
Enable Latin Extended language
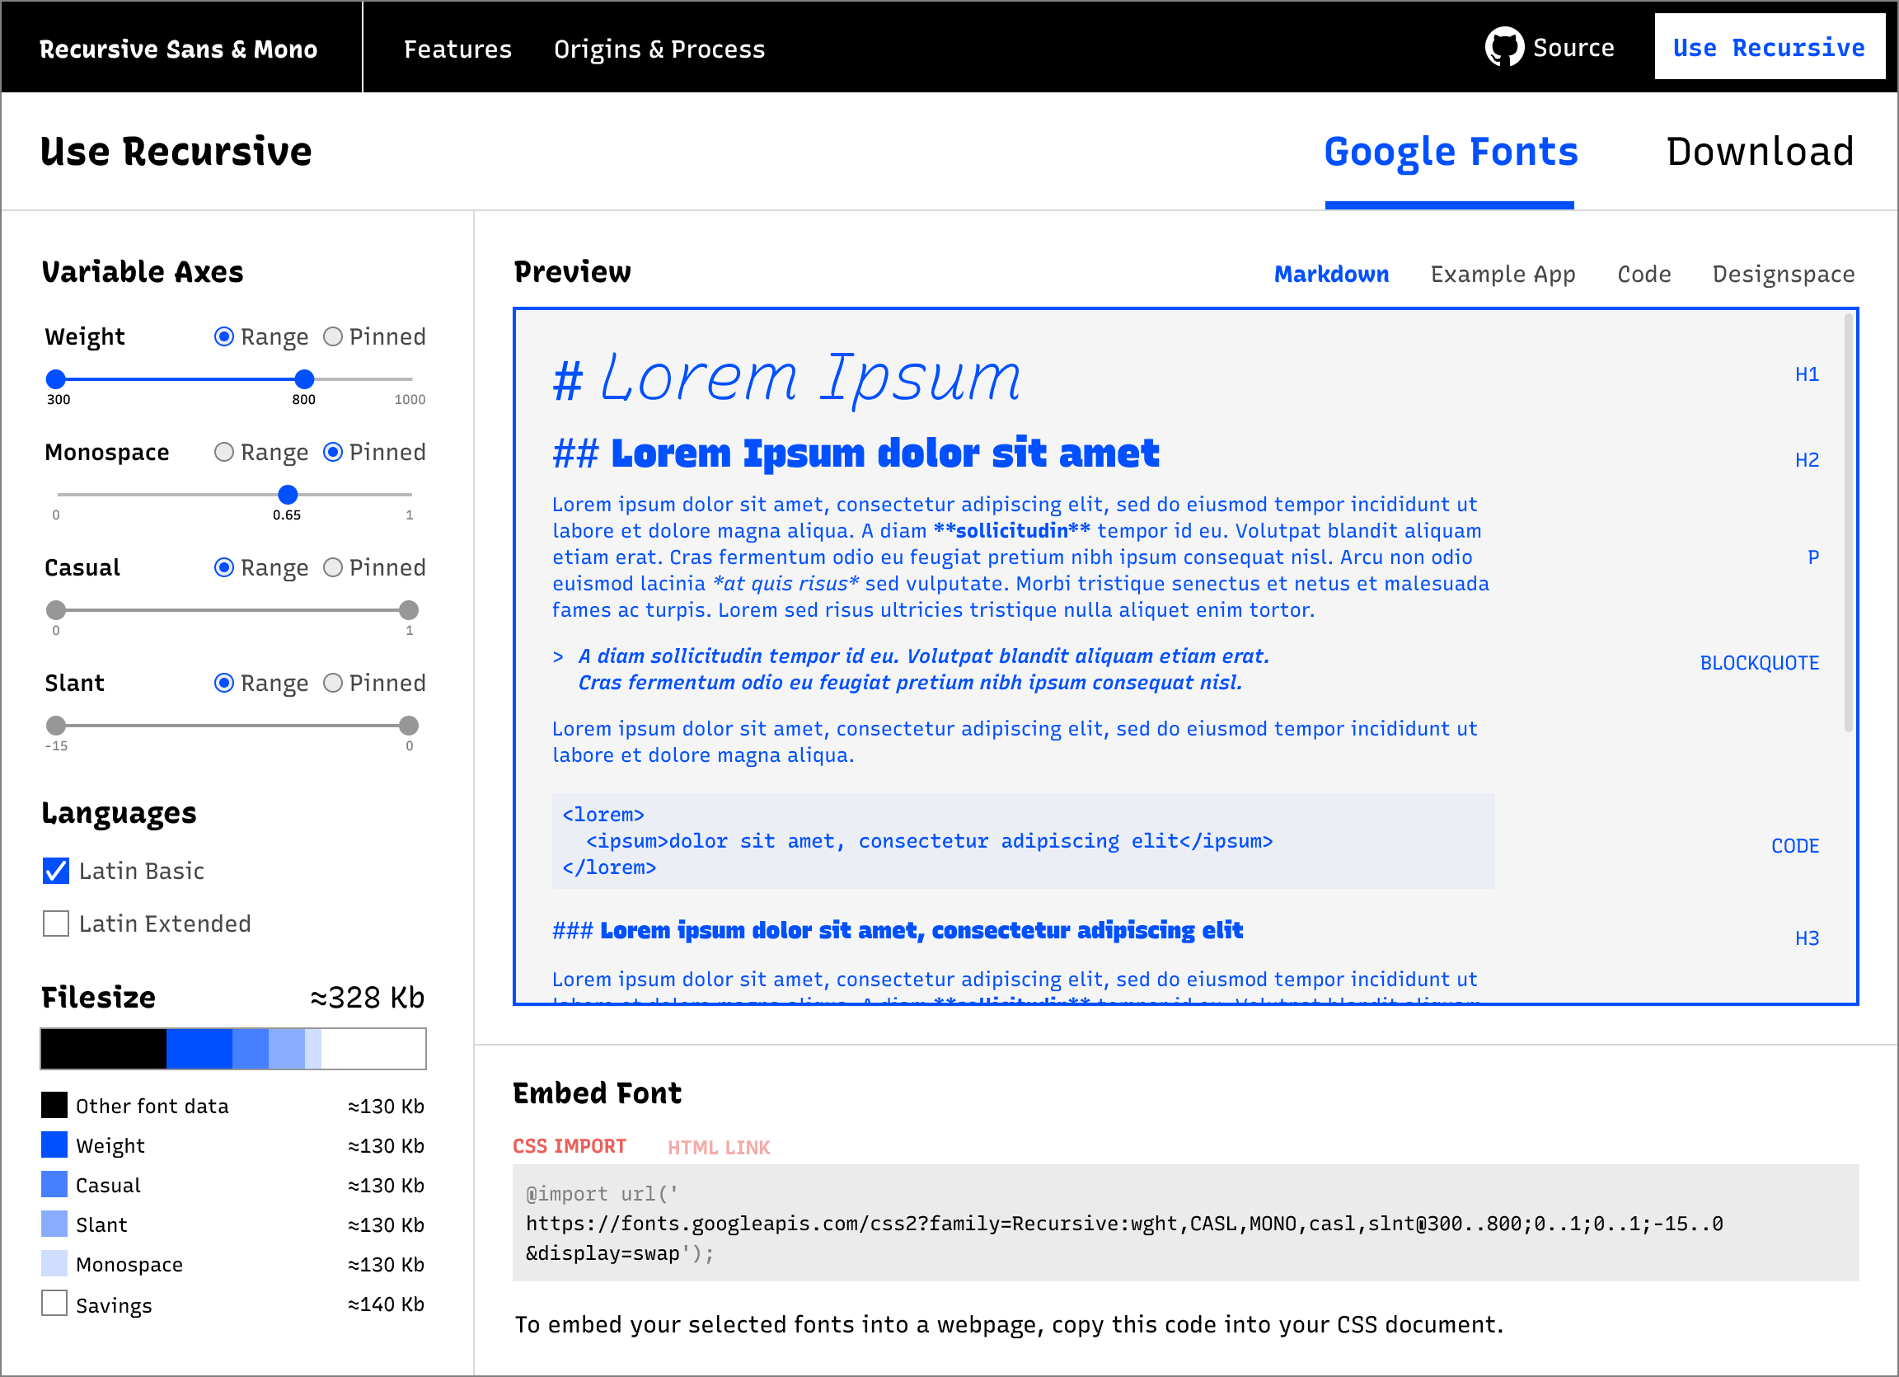(x=56, y=923)
